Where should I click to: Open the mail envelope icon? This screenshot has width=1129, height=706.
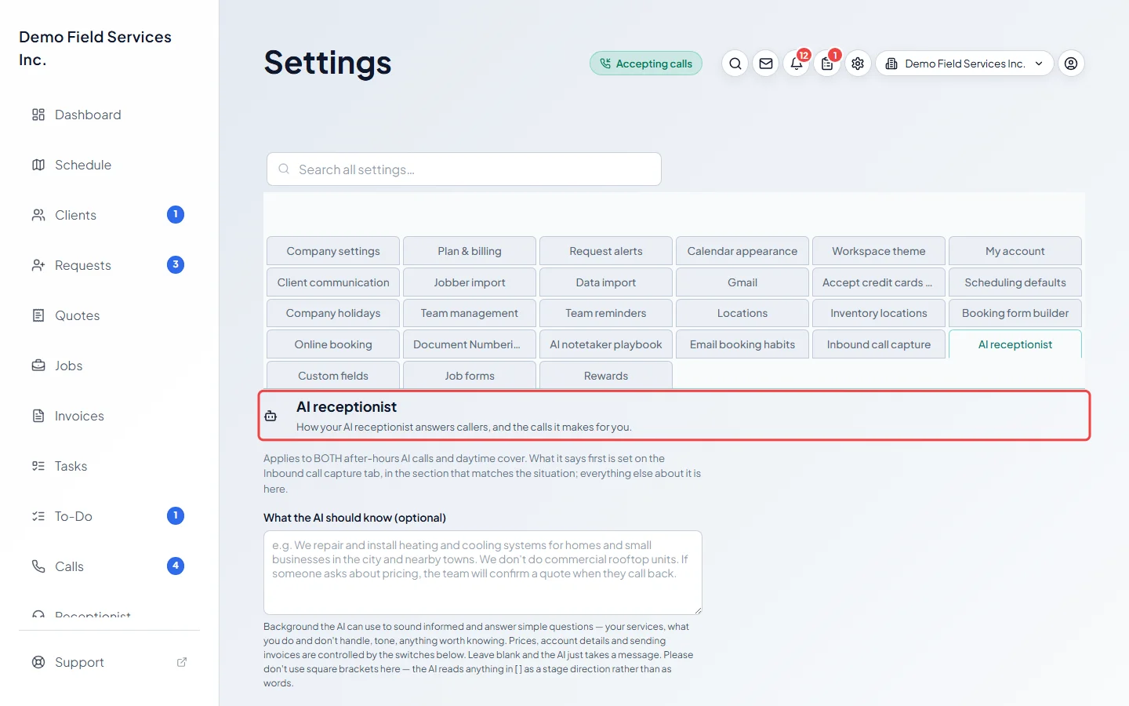pyautogui.click(x=766, y=64)
